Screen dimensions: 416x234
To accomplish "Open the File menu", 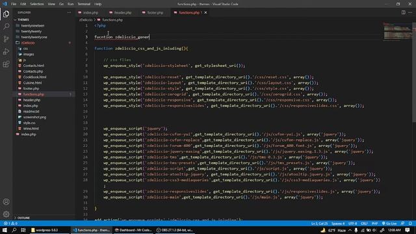I will 14,4.
